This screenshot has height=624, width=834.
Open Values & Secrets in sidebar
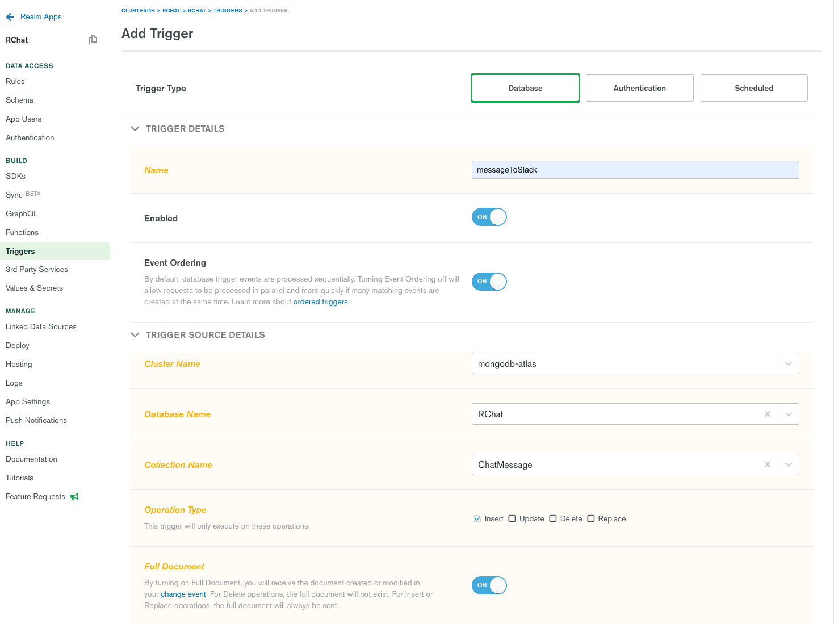pos(35,288)
